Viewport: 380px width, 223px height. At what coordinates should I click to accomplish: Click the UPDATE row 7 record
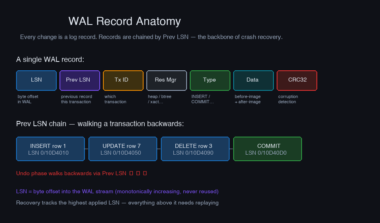pos(123,149)
